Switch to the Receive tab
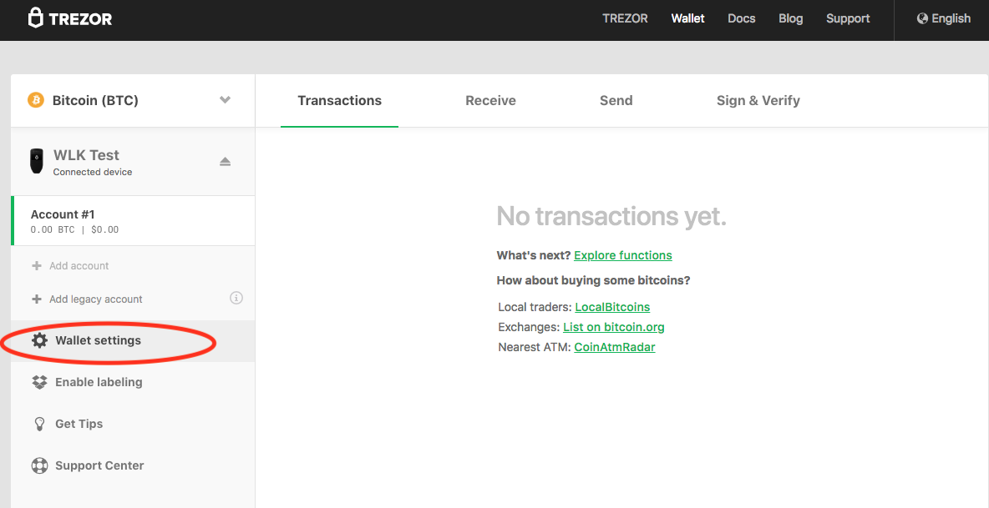 tap(490, 100)
